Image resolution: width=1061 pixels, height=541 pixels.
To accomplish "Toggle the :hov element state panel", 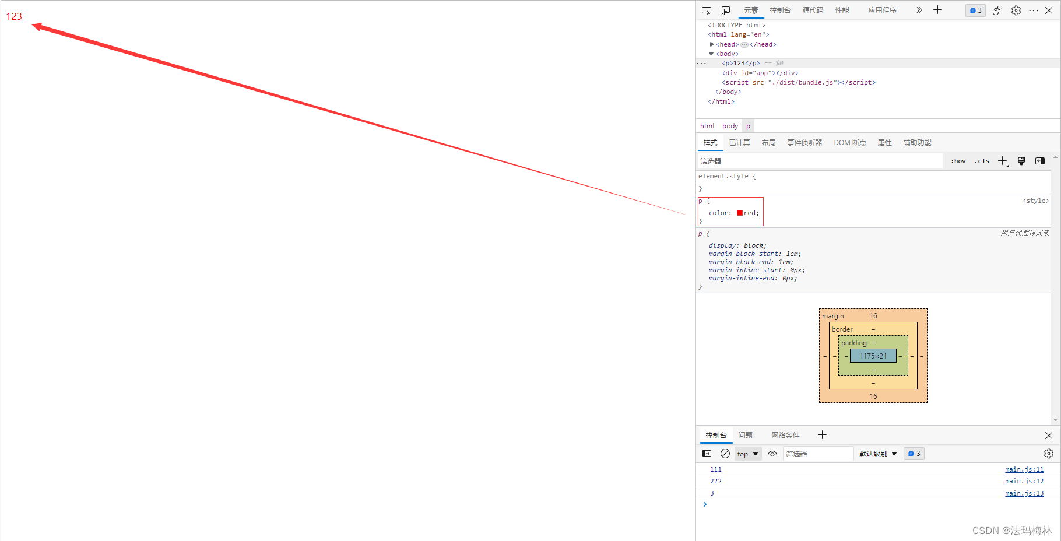I will 958,161.
